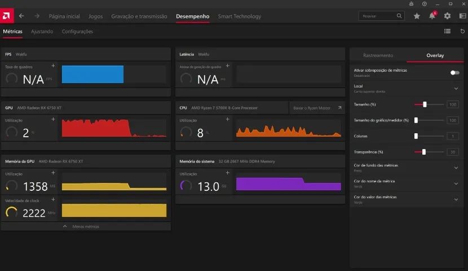Toggle the sidebar panel icon at top right

[x=462, y=16]
